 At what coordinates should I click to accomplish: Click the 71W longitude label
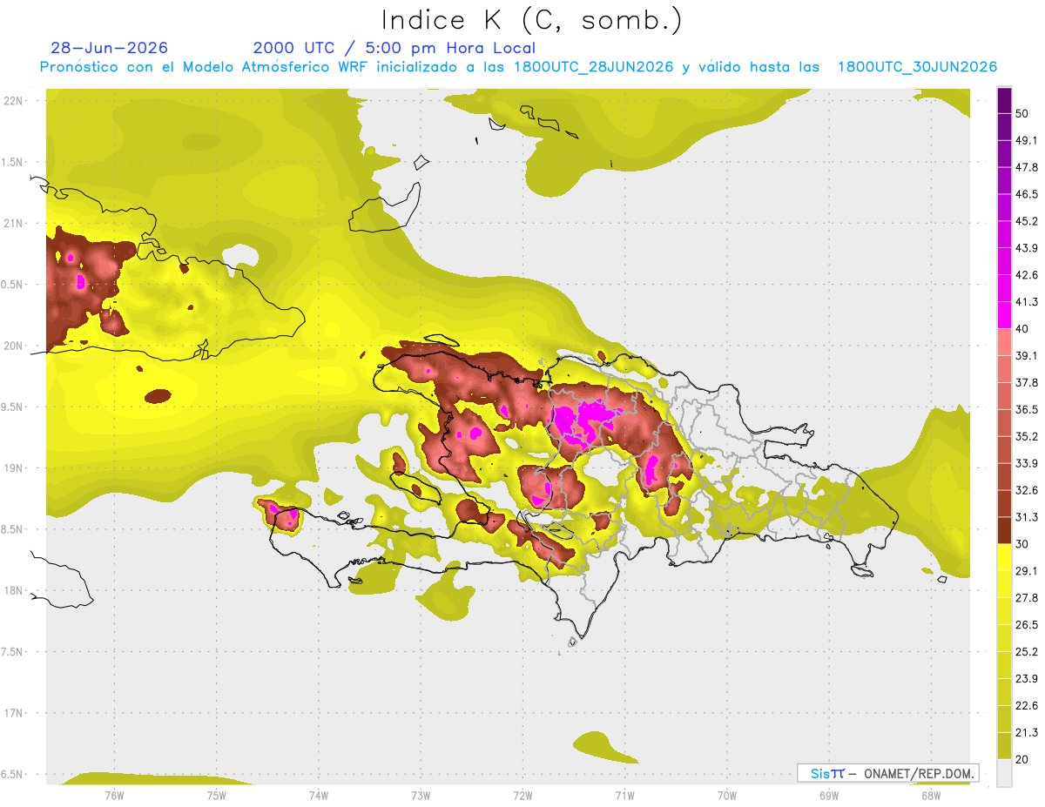(624, 795)
